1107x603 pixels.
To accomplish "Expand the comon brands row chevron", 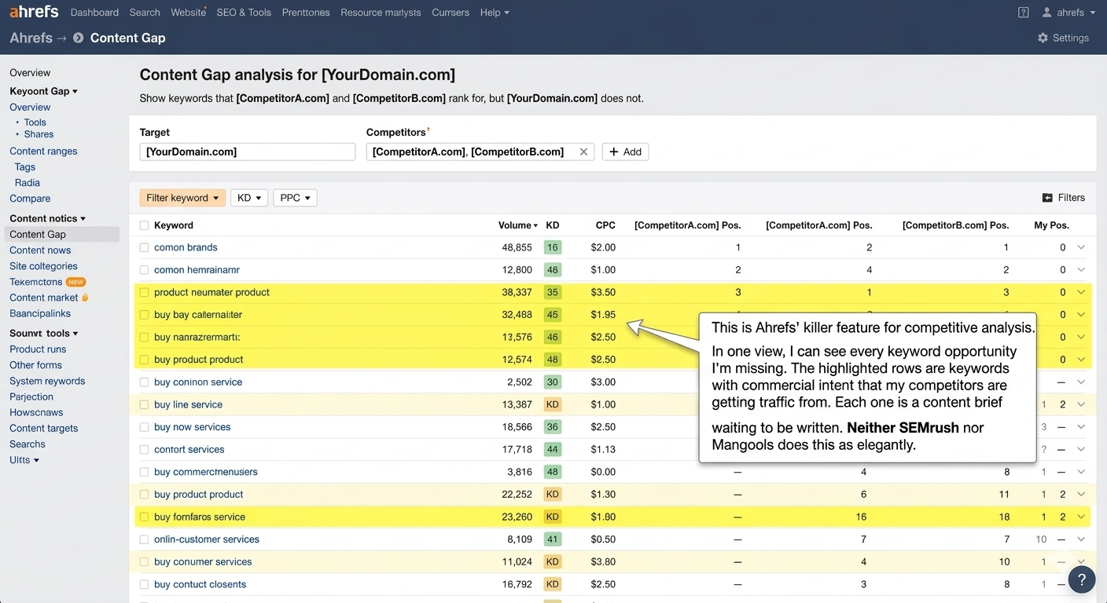I will pyautogui.click(x=1081, y=247).
